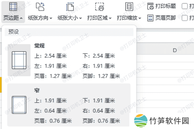
Task: Click 左: 1.91 厘米 in 常规 preset
Action: coord(50,66)
